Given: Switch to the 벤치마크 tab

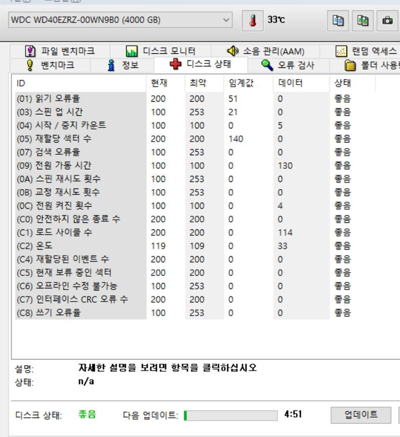Looking at the screenshot, I should click(50, 65).
